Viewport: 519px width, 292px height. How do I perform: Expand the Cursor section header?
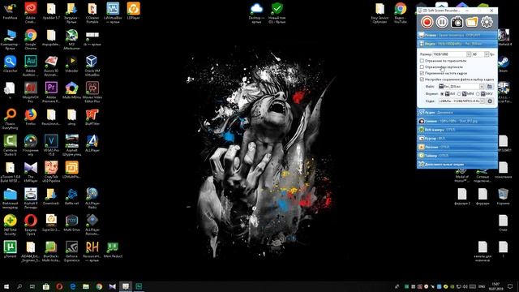(457, 138)
